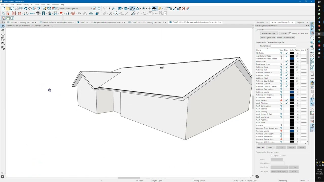Toggle display for Architectural Blocks, Labels layer
The height and width of the screenshot is (182, 324).
point(286,59)
